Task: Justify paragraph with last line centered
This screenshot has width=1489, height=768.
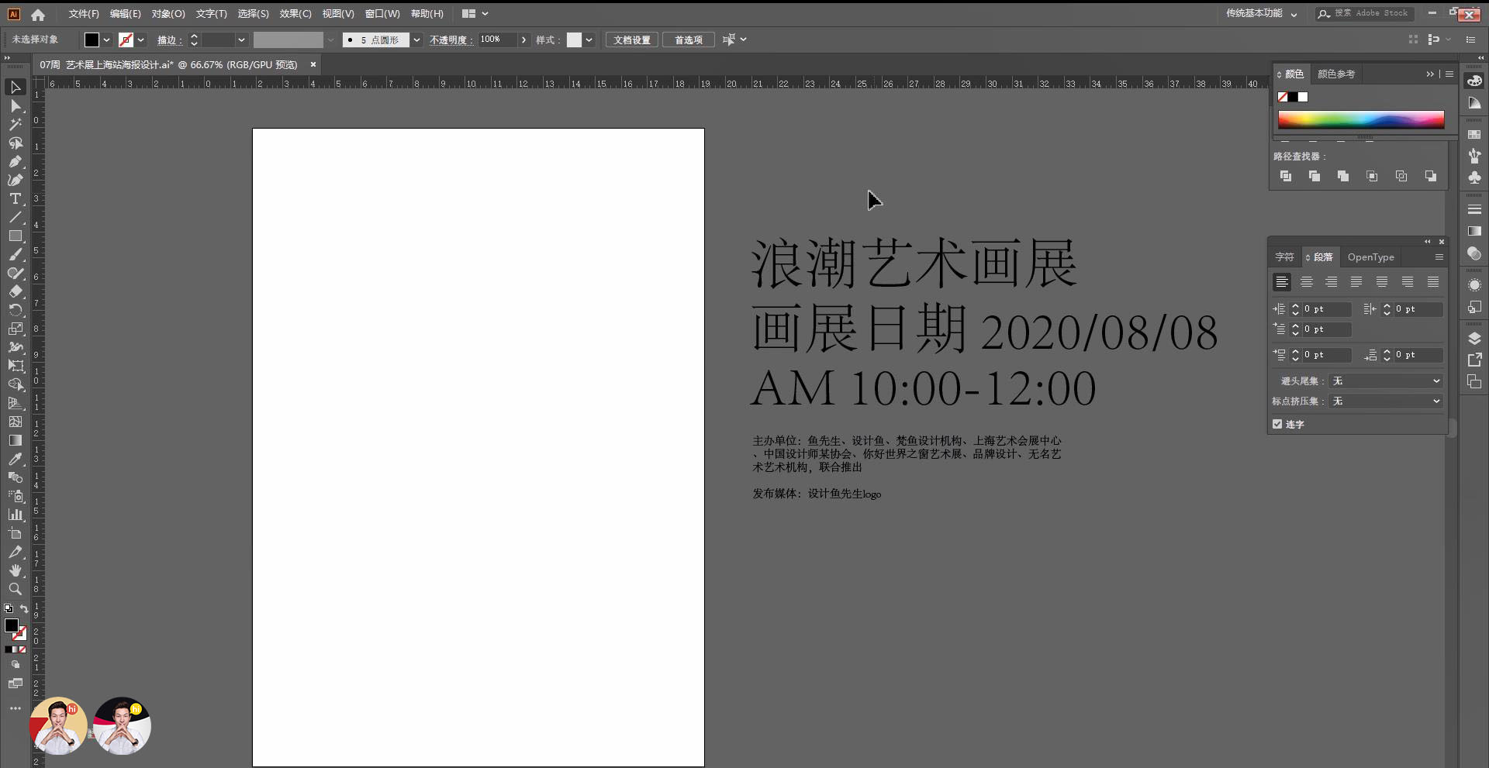Action: click(1382, 282)
